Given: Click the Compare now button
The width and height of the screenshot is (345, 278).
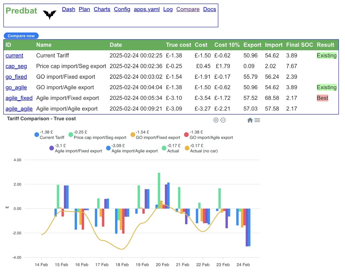Looking at the screenshot, I should coord(21,36).
